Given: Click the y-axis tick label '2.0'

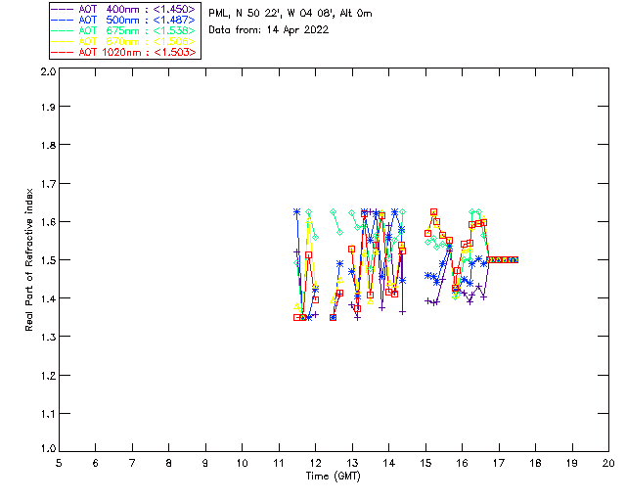Looking at the screenshot, I should (48, 71).
